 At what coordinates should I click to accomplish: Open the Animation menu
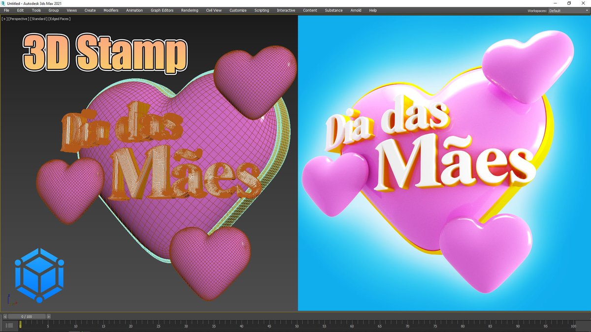pyautogui.click(x=134, y=10)
